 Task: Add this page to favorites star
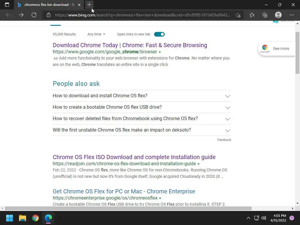point(238,15)
